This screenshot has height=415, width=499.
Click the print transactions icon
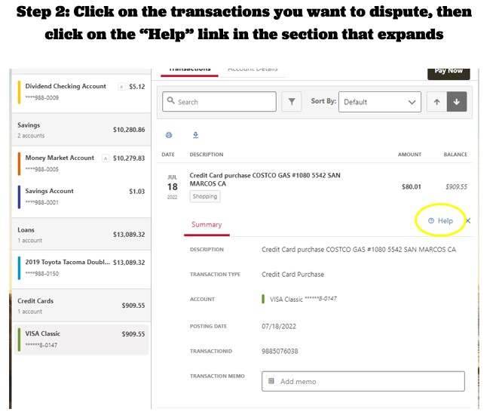pos(169,135)
